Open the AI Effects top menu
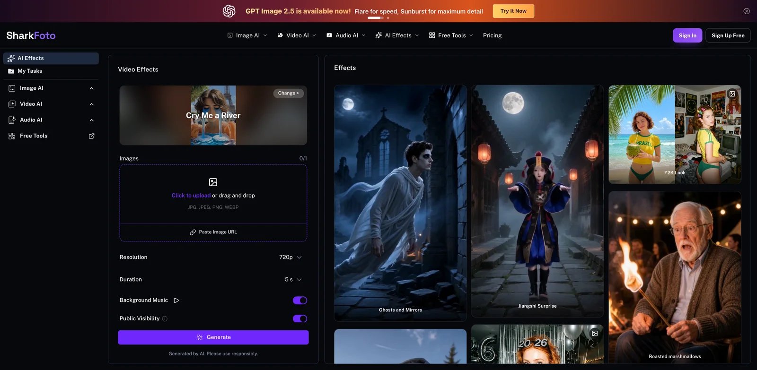The width and height of the screenshot is (757, 370). coord(397,35)
